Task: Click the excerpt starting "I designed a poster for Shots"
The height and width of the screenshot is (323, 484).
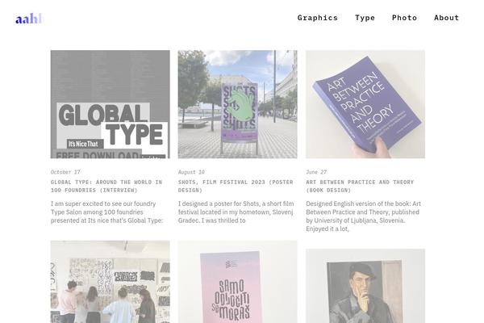Action: [236, 212]
